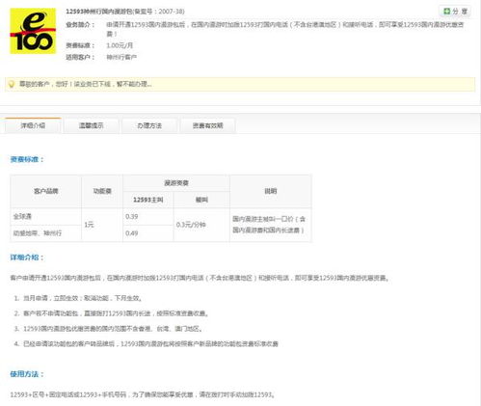Click the 漫游资费 table header
Viewport: 481px width, 406px height.
point(176,183)
